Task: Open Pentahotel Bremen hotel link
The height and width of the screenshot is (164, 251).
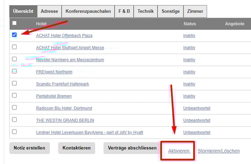Action: pos(54,96)
